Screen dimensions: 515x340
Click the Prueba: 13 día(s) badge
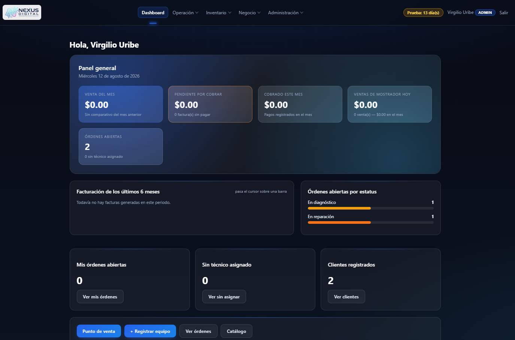pyautogui.click(x=423, y=13)
